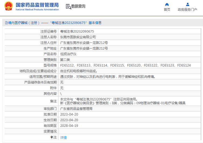This screenshot has height=143, width=203.
Task: Click the 备注 label
Action: 53,101
